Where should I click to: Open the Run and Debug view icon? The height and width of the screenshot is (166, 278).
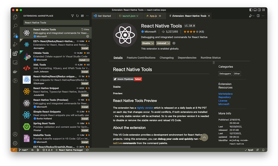(15, 44)
